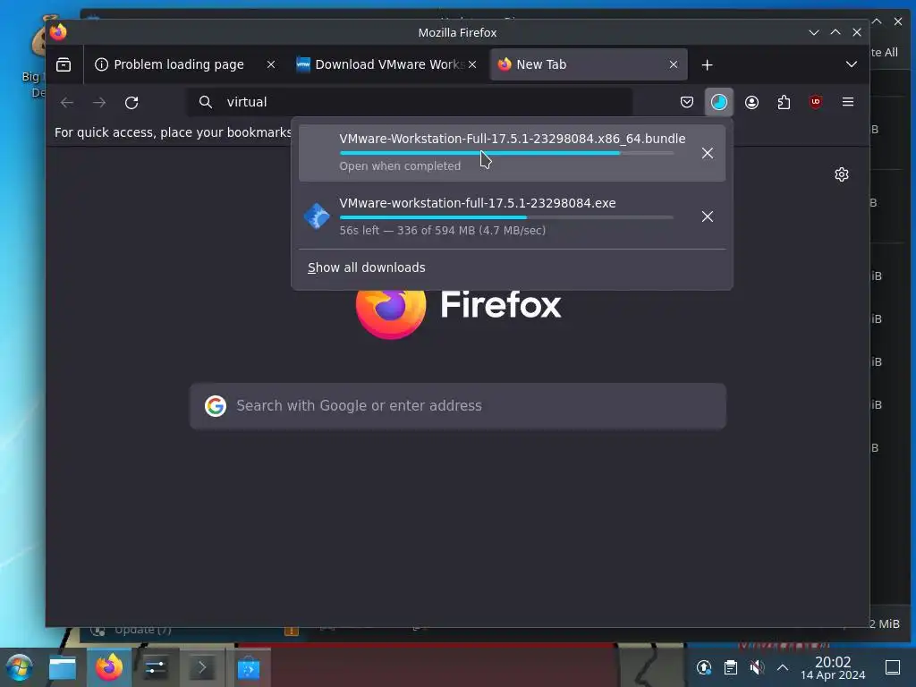Expand hidden system tray icons arrow
The image size is (916, 687).
783,667
